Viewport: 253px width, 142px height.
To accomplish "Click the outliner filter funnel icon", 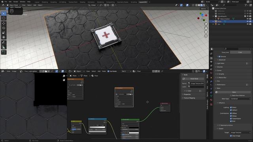I will 246,5.
